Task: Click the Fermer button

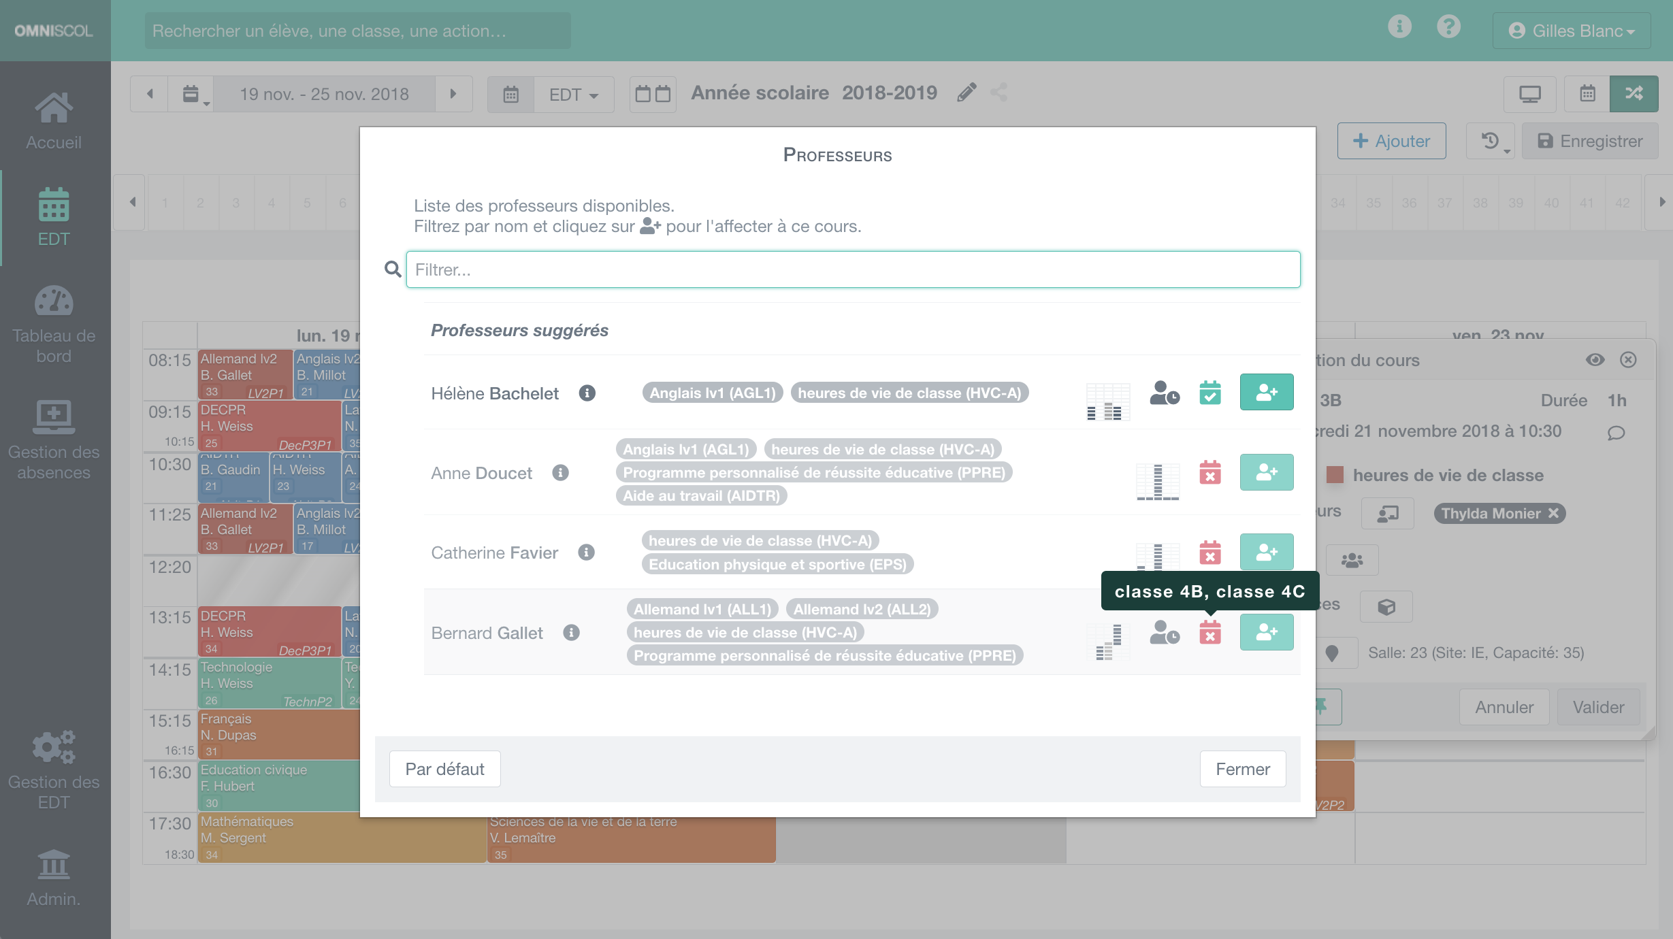Action: (1242, 769)
